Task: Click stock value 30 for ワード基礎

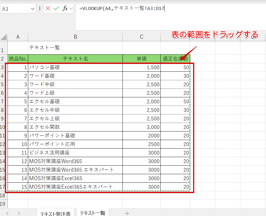Action: point(175,76)
